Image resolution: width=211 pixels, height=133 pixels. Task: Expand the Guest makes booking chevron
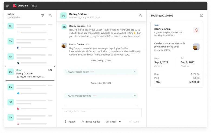[135, 96]
